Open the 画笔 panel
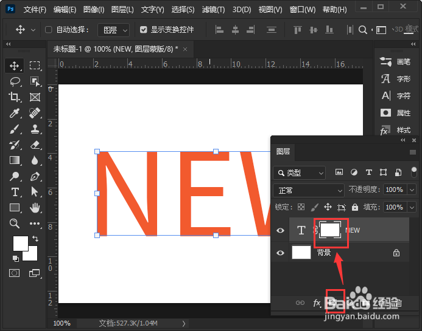 (x=396, y=62)
